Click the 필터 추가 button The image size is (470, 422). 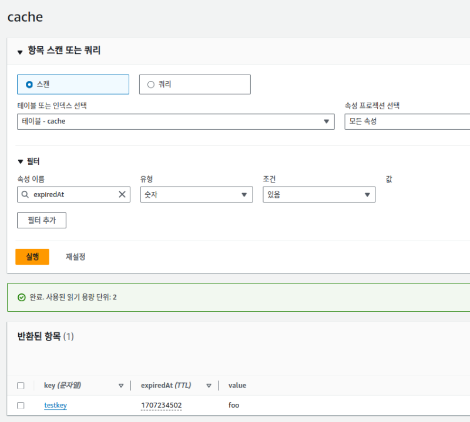click(42, 220)
